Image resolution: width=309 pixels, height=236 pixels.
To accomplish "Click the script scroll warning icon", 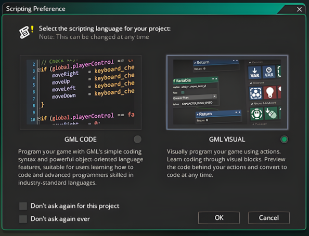I will [27, 32].
